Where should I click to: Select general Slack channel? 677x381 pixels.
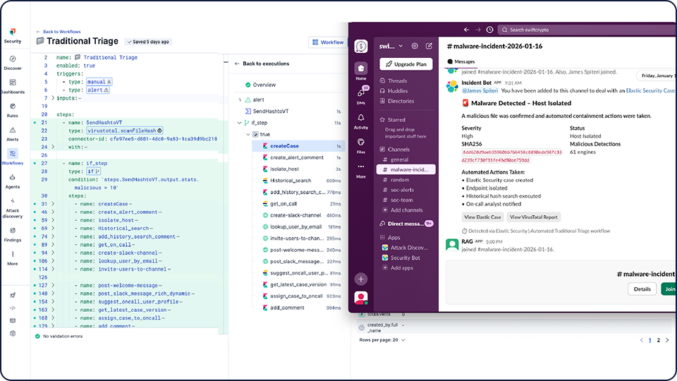399,159
